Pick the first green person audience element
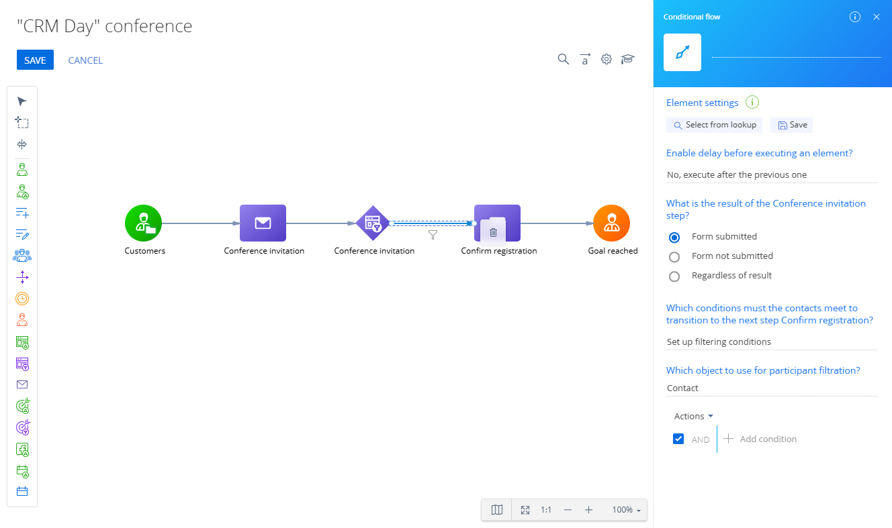892x528 pixels. 22,169
